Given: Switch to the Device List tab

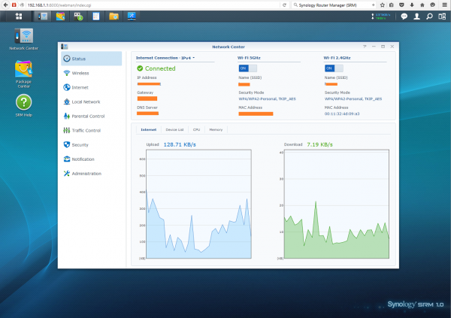Looking at the screenshot, I should click(x=174, y=130).
